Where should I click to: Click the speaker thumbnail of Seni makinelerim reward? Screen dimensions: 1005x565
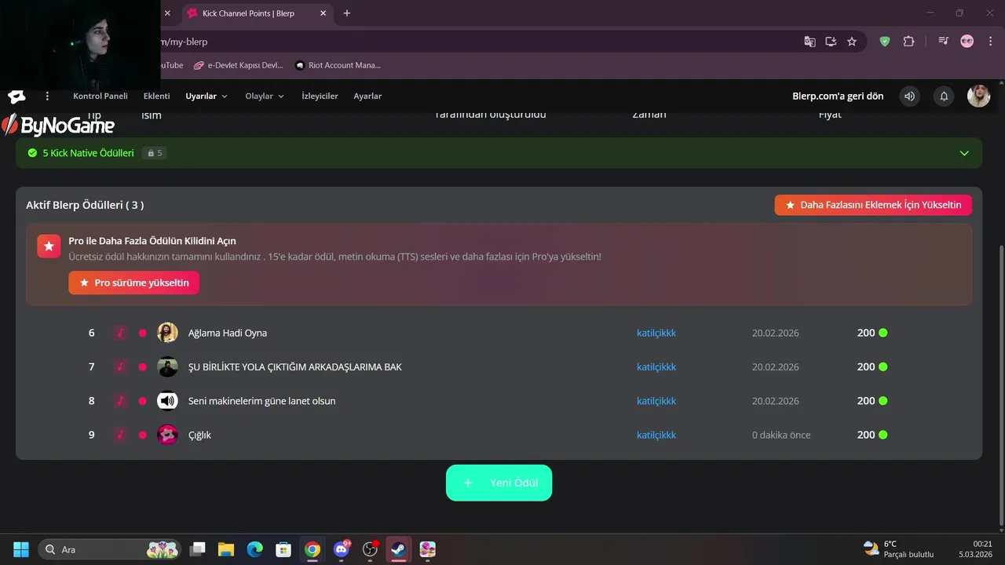tap(167, 401)
